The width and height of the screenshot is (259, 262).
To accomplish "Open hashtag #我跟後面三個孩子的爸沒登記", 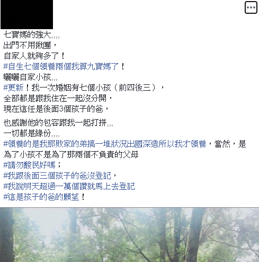I will [57, 176].
